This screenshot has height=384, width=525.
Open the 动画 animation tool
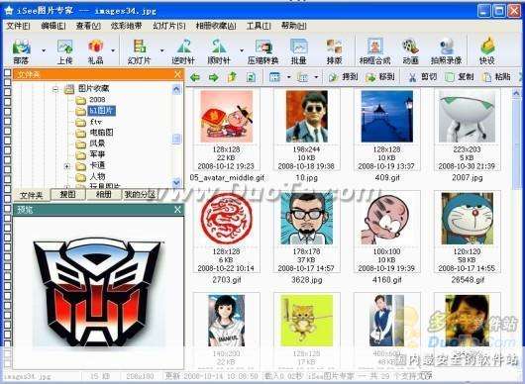click(410, 51)
